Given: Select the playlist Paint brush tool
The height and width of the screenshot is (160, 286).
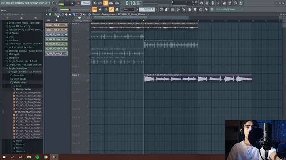Looking at the screenshot, I should pos(59,14).
